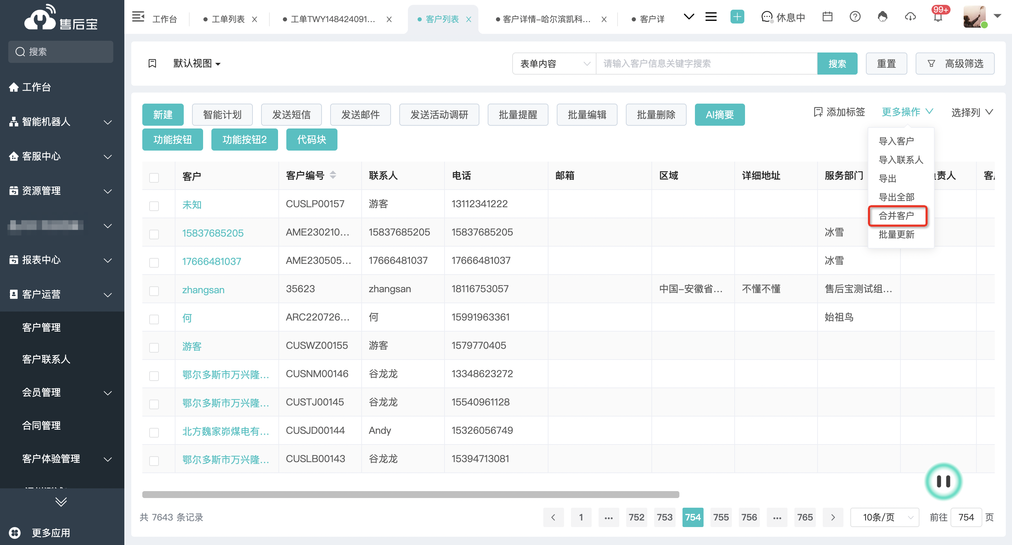Open 高级筛选 filter button

955,63
